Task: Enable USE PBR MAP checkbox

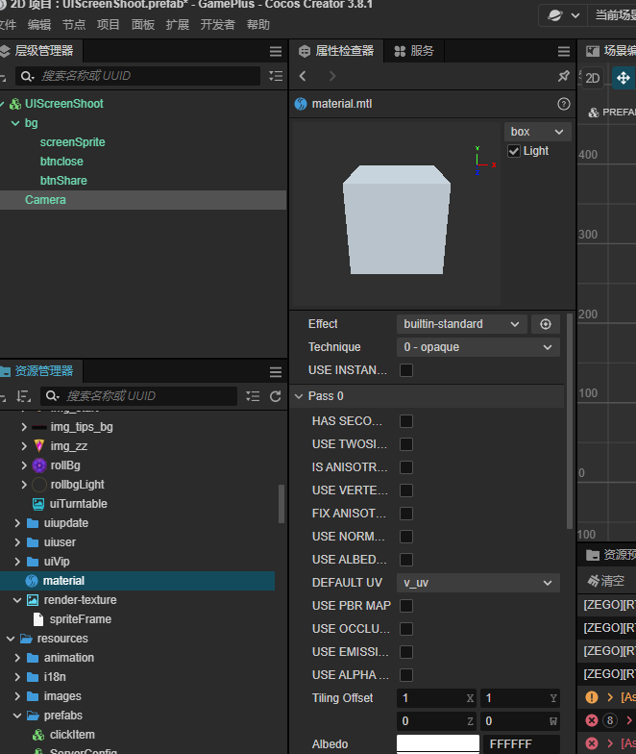Action: (406, 606)
